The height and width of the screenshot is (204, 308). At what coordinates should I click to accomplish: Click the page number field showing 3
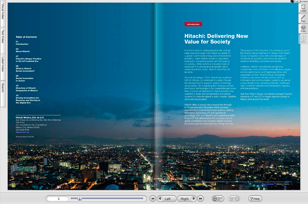(x=58, y=199)
